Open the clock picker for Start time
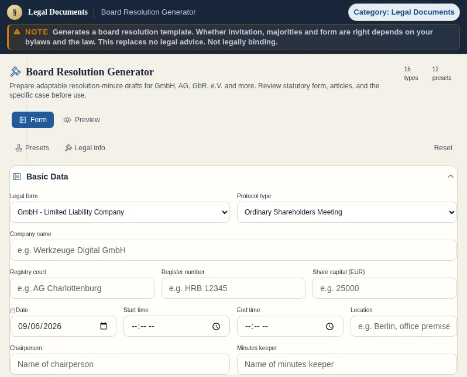This screenshot has height=377, width=467. pyautogui.click(x=216, y=326)
